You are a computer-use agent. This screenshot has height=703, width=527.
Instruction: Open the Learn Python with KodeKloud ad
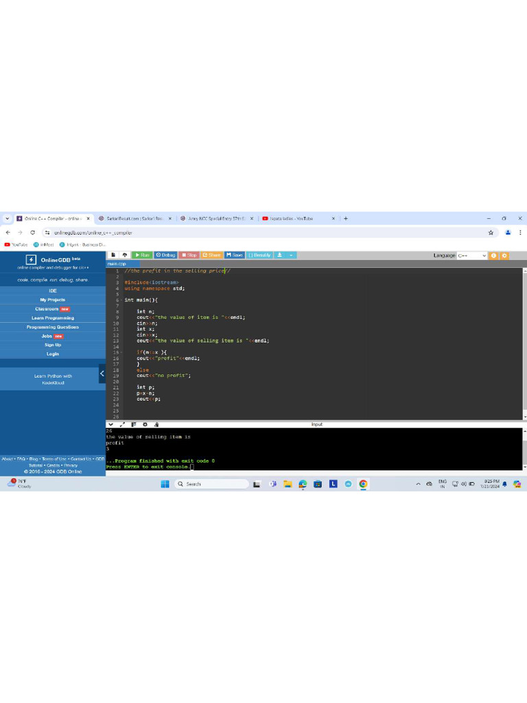53,379
